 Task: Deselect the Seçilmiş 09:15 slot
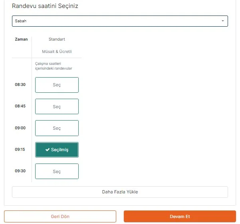pyautogui.click(x=57, y=150)
